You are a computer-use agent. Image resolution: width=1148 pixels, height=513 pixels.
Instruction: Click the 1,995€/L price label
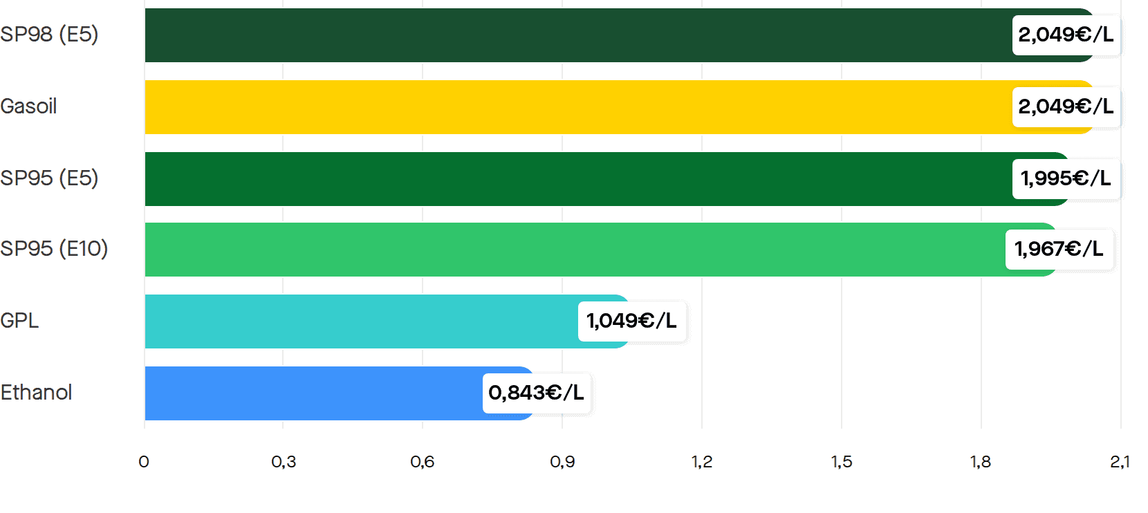[1066, 178]
